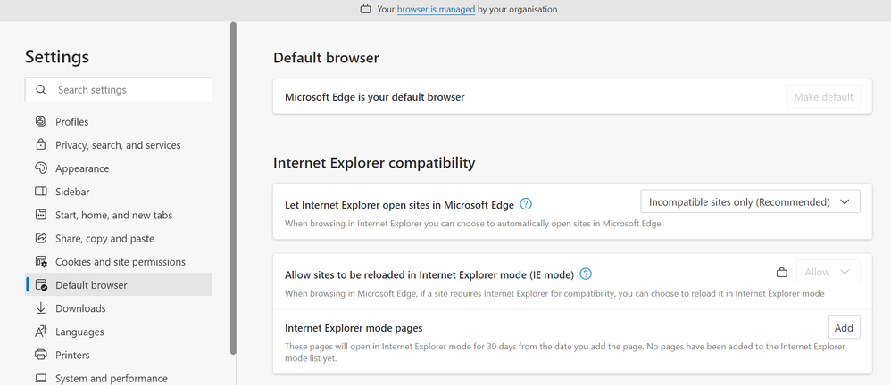891x385 pixels.
Task: Click the Share, copy and paste icon
Action: (41, 238)
